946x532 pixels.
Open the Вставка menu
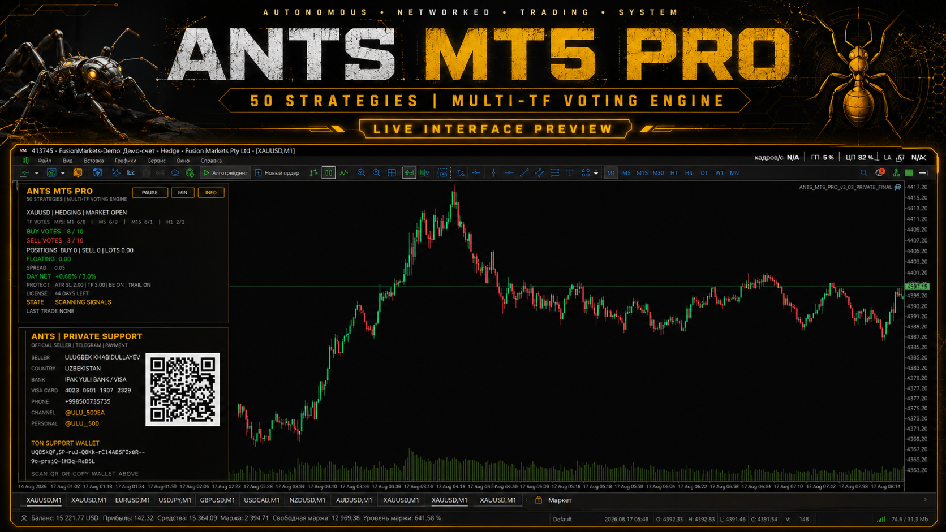[94, 161]
